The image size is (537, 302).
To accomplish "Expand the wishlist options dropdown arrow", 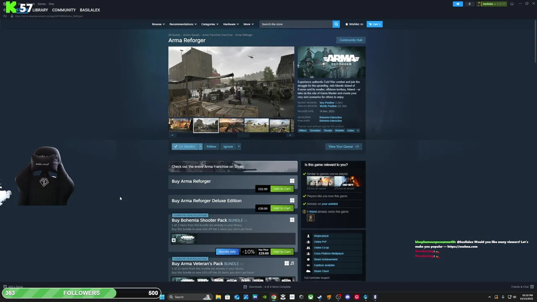I will tap(201, 146).
